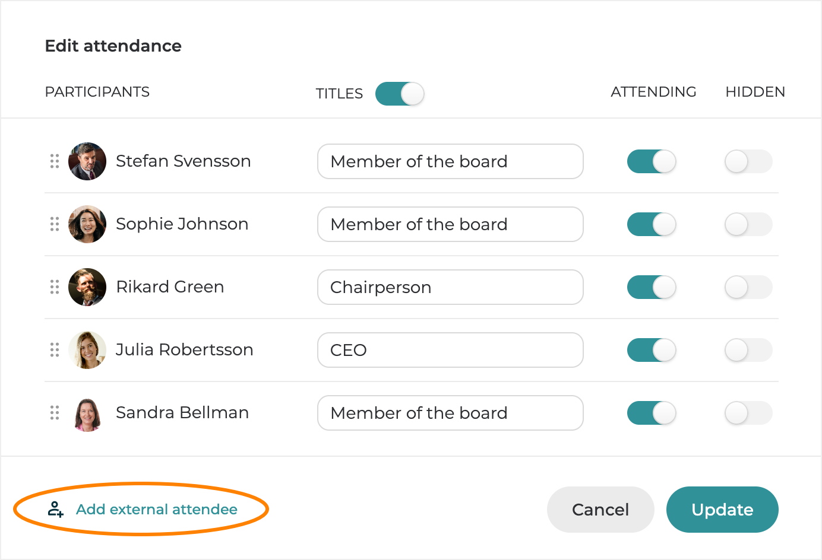Click the add-person icon beside Add external attendee
This screenshot has height=560, width=822.
56,509
